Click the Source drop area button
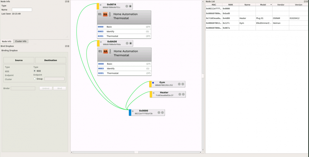 [x=19, y=60]
